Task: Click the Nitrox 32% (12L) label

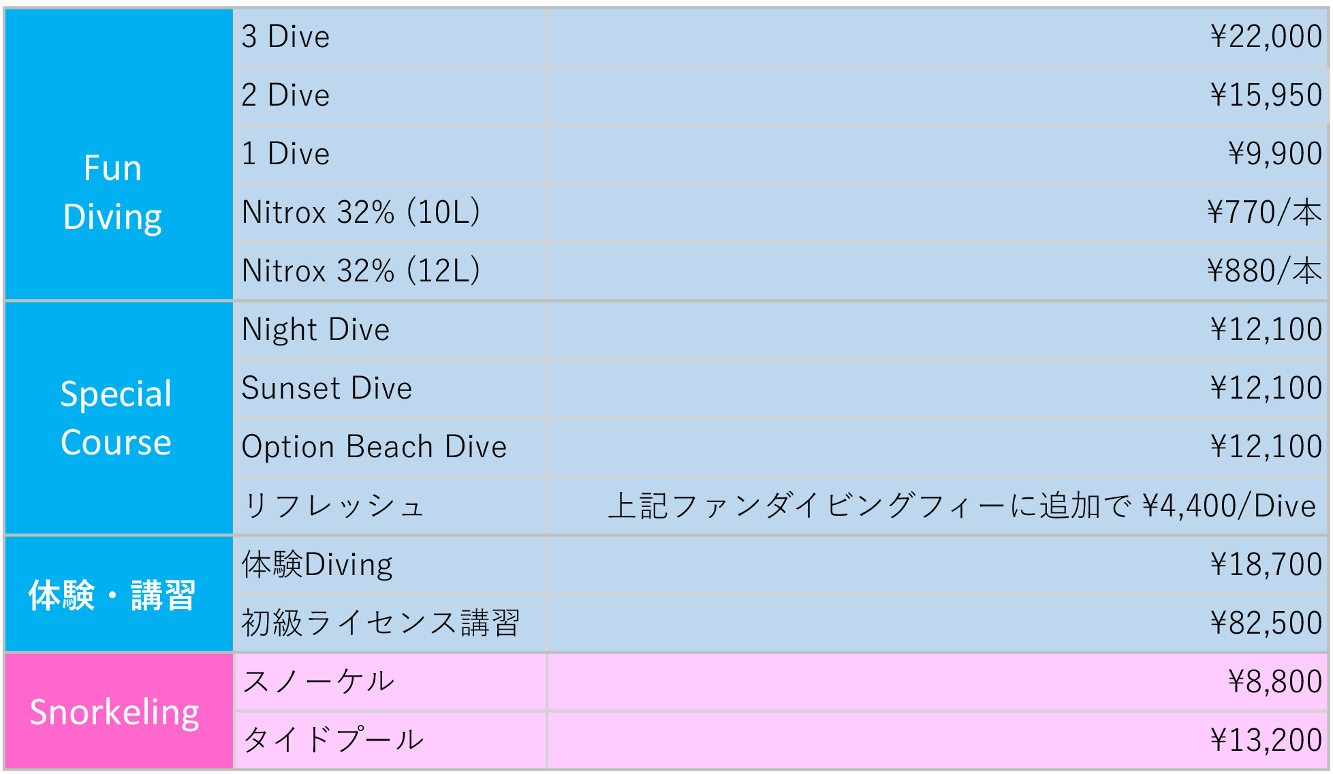Action: click(x=361, y=271)
